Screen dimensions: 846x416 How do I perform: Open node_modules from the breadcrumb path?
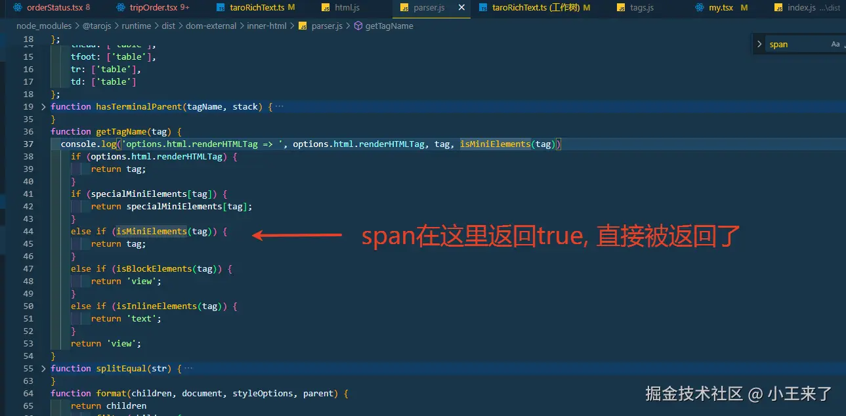pos(43,26)
